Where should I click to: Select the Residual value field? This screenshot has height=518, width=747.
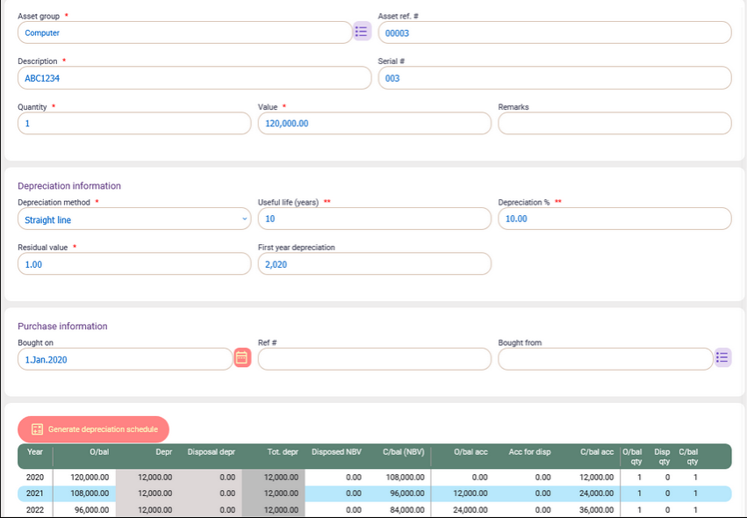134,264
